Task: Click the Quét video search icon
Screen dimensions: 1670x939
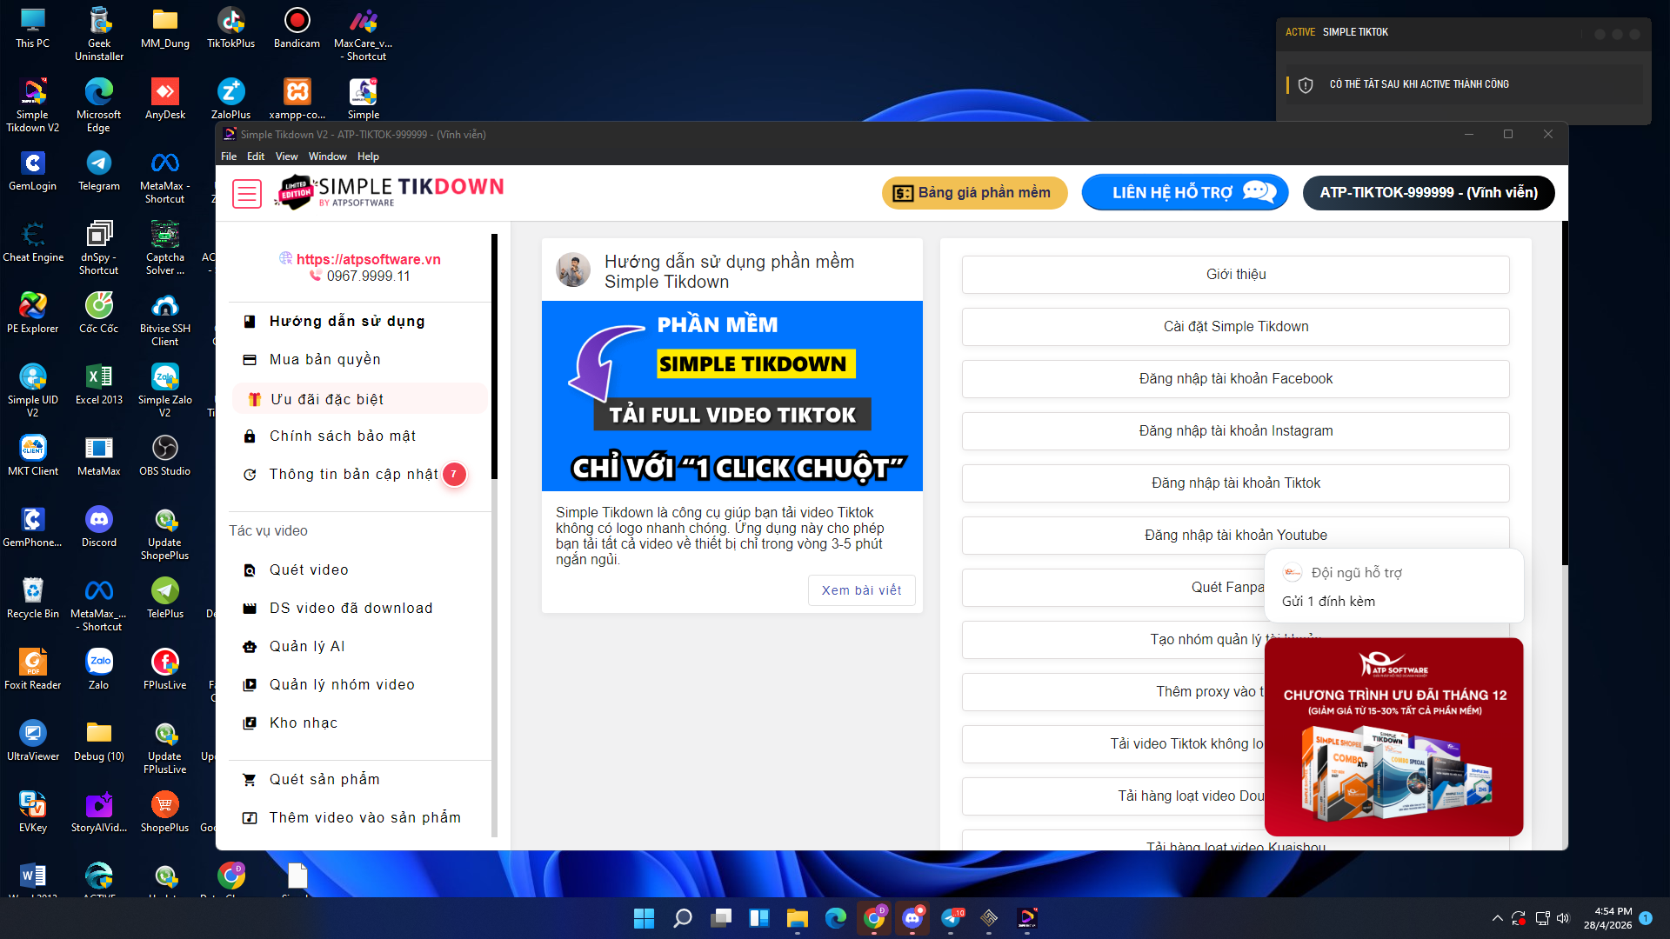Action: coord(250,570)
